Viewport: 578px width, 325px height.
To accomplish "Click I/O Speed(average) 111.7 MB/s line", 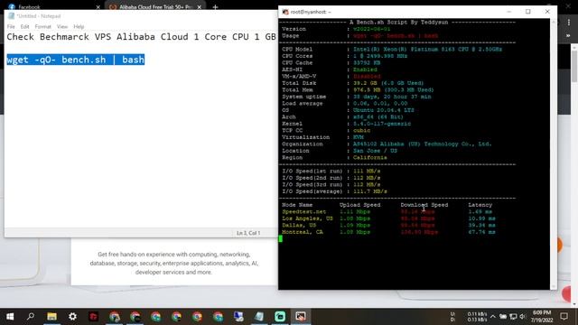I will coord(335,191).
